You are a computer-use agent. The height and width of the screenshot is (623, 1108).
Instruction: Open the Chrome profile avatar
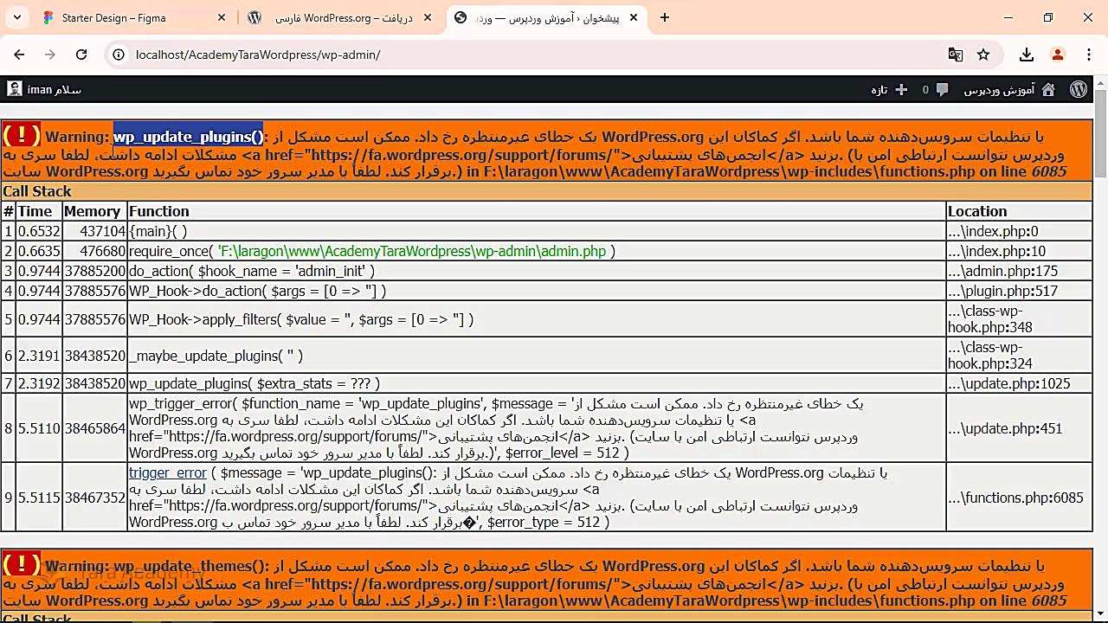(x=1058, y=55)
